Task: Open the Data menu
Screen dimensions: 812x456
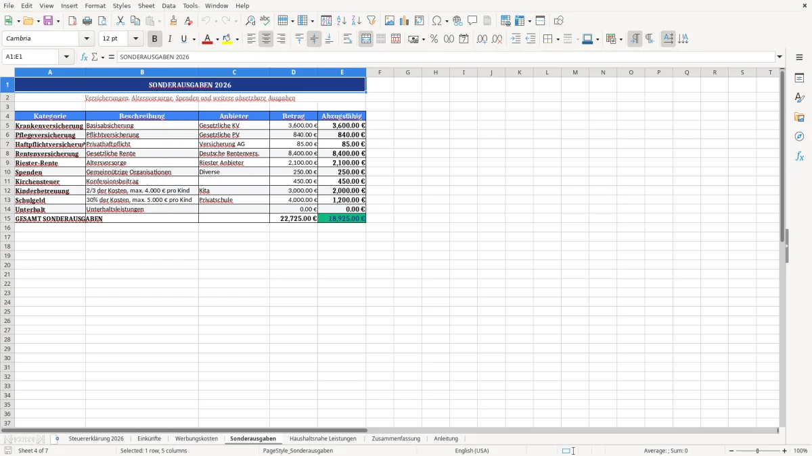Action: coord(168,5)
